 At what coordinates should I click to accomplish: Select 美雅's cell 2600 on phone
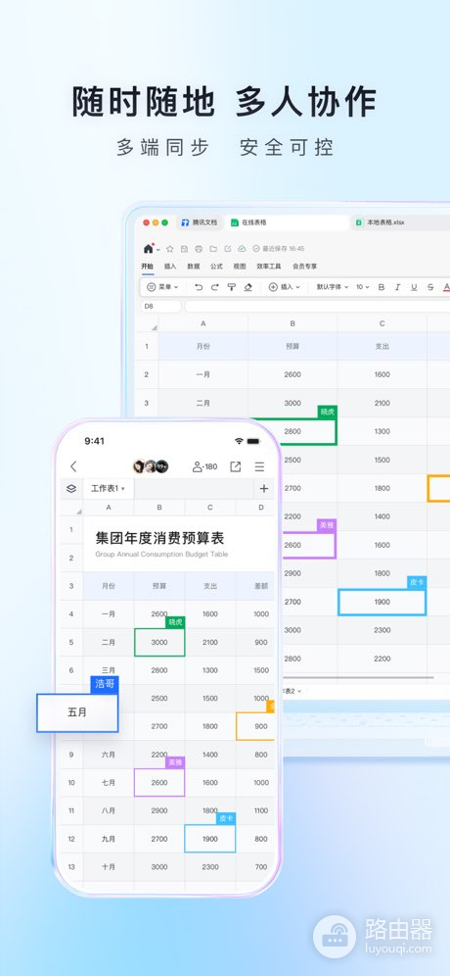click(x=159, y=782)
